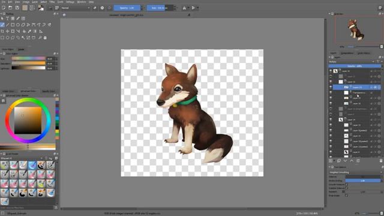Open an existing document from toolbar
This screenshot has width=384, height=216.
(x=10, y=8)
